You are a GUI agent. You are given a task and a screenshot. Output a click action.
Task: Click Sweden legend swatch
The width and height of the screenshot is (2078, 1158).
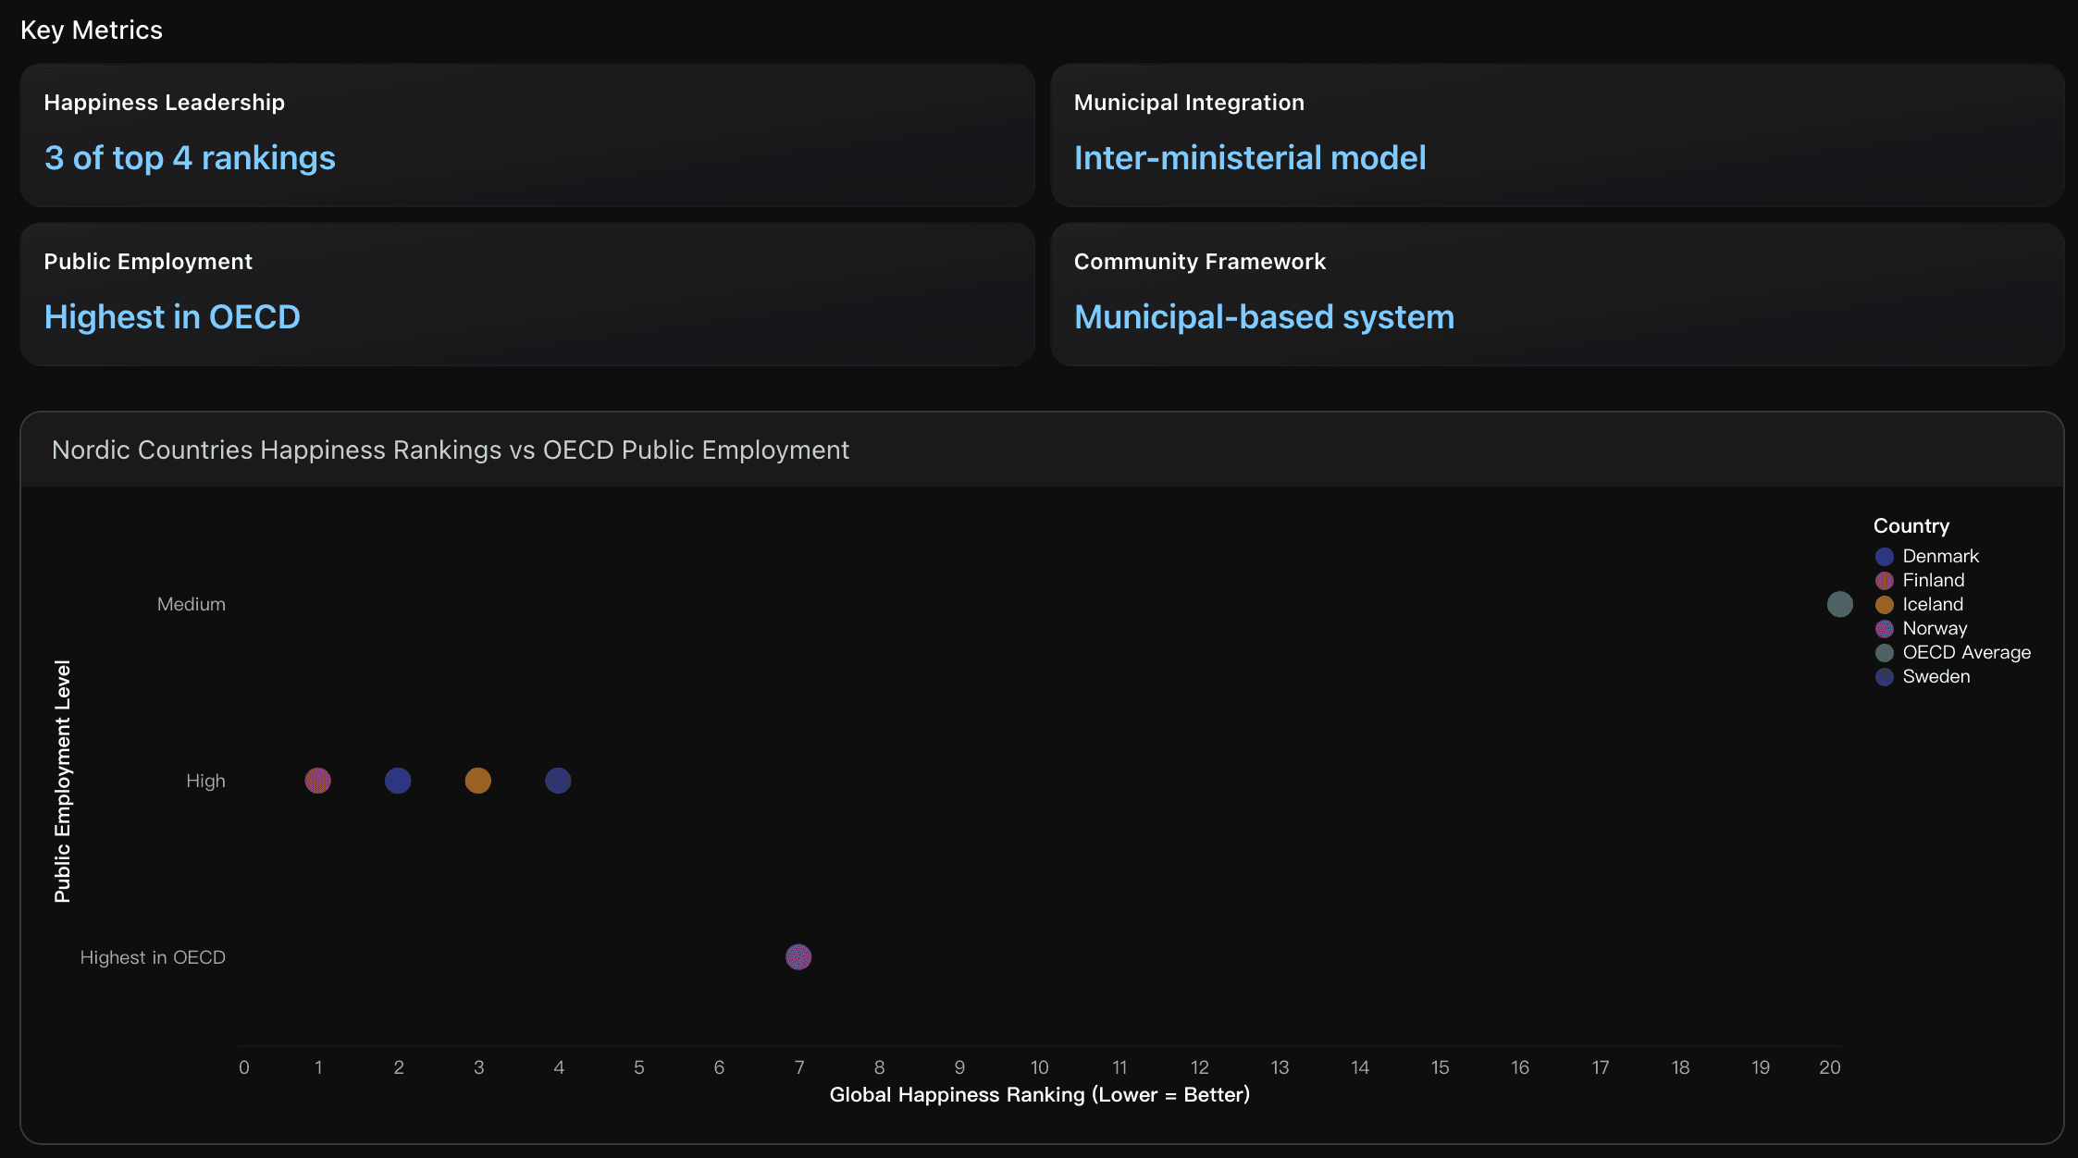coord(1884,677)
